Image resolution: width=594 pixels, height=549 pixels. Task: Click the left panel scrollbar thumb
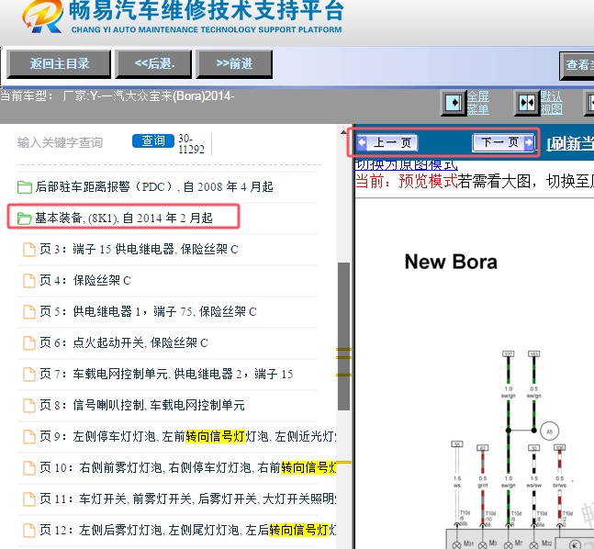pos(344,336)
